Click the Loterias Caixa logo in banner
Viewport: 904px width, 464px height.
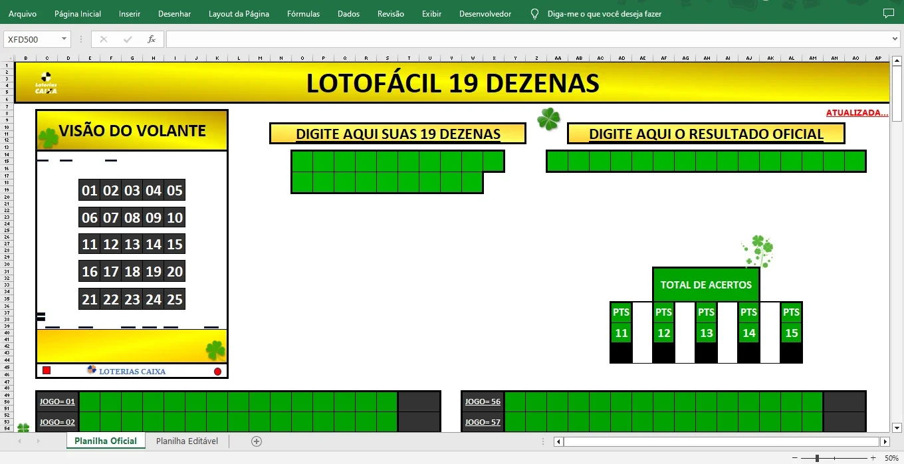(x=46, y=83)
